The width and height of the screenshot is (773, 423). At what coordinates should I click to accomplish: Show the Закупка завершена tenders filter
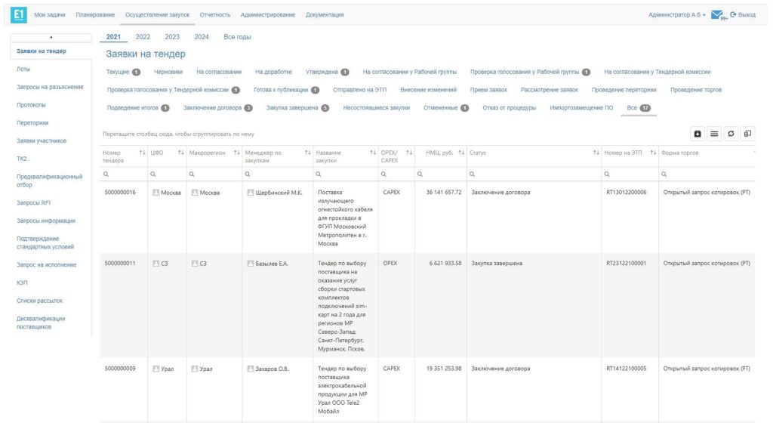(293, 107)
